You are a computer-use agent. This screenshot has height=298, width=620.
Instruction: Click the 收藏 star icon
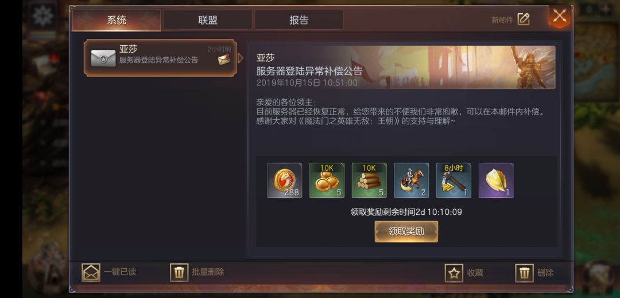(x=454, y=273)
